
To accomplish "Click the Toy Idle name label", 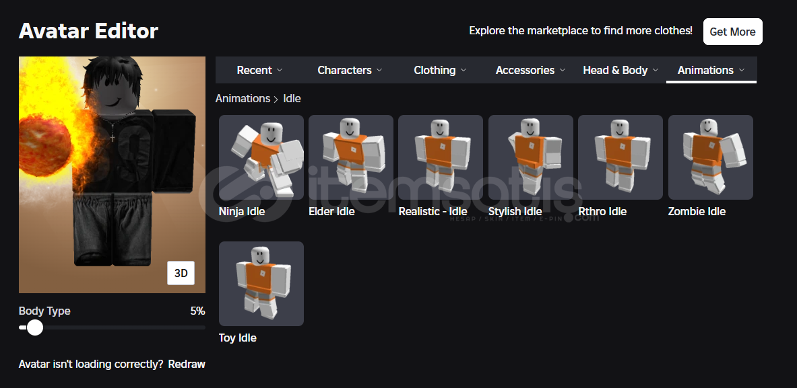I will pyautogui.click(x=237, y=338).
